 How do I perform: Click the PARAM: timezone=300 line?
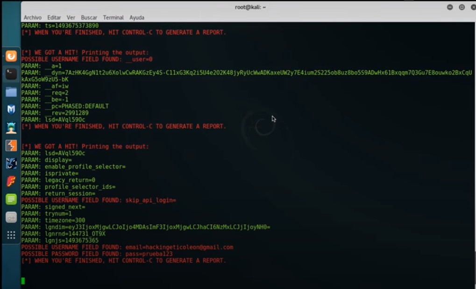[x=53, y=220]
